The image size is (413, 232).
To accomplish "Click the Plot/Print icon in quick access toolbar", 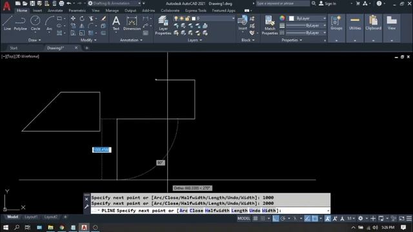I will (61, 3).
